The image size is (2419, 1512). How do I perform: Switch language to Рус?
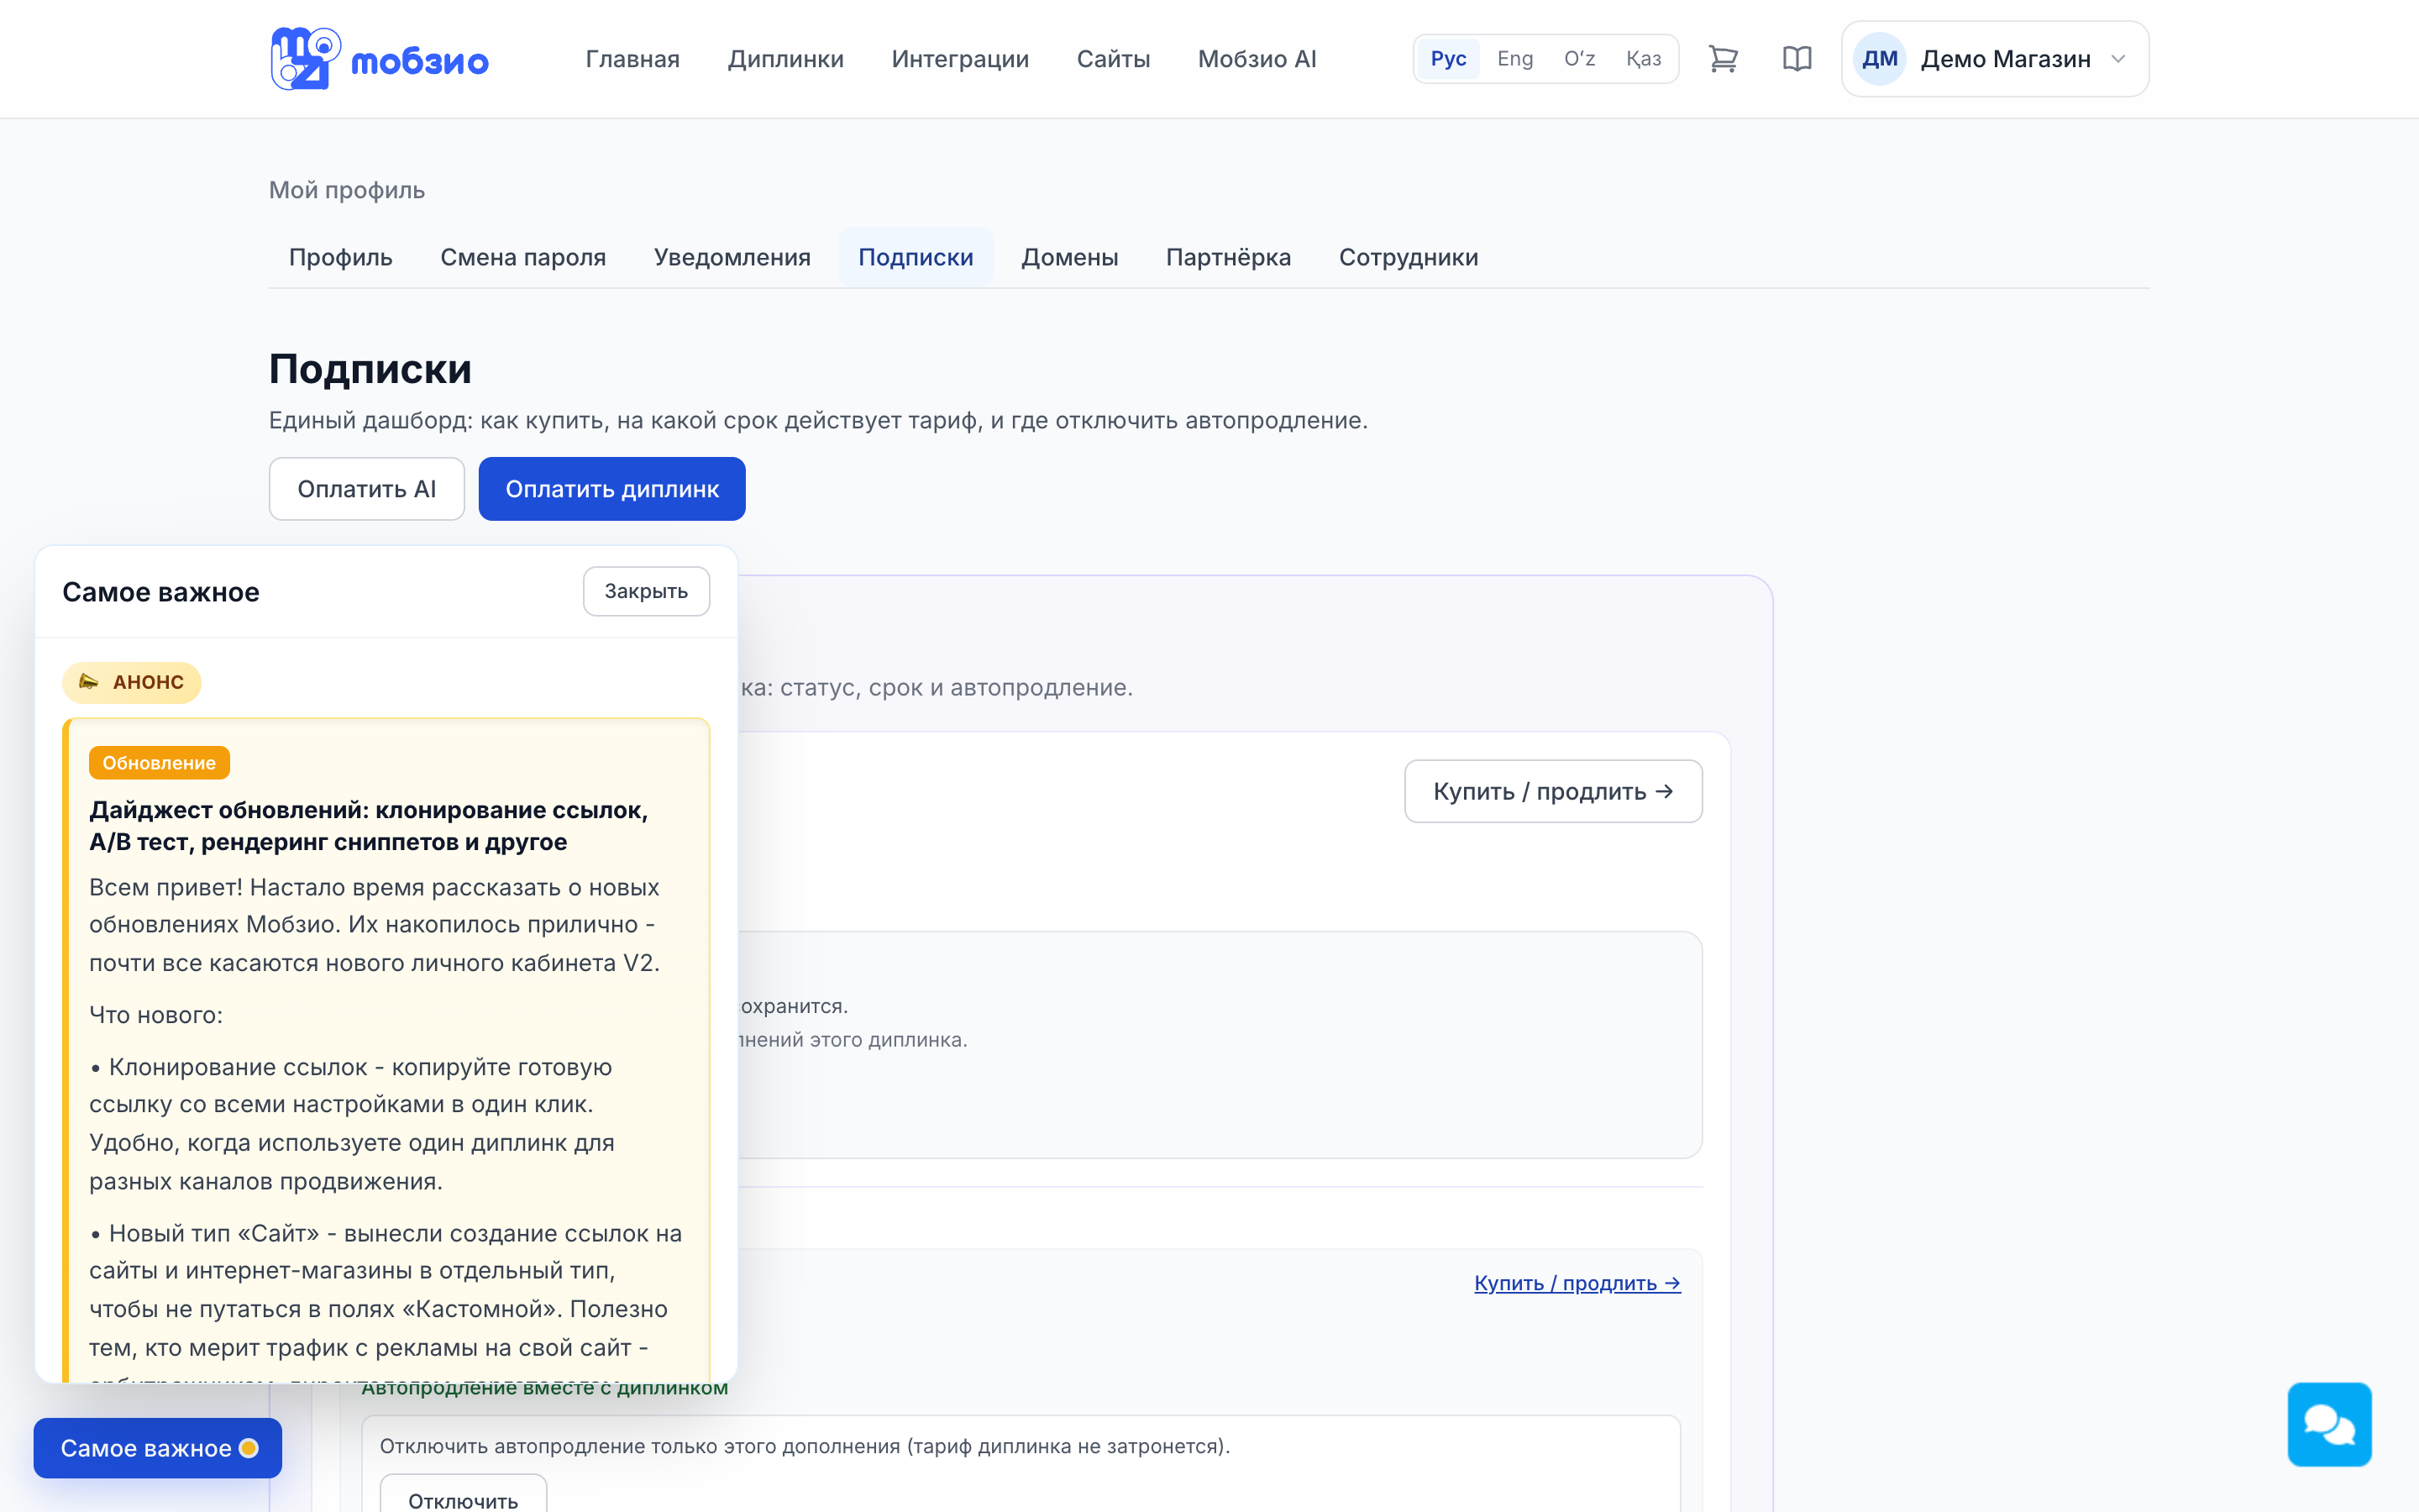[1447, 59]
